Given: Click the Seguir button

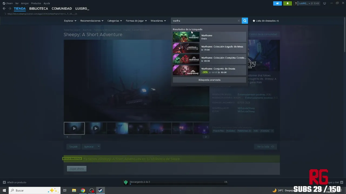Looking at the screenshot, I should click(73, 147).
